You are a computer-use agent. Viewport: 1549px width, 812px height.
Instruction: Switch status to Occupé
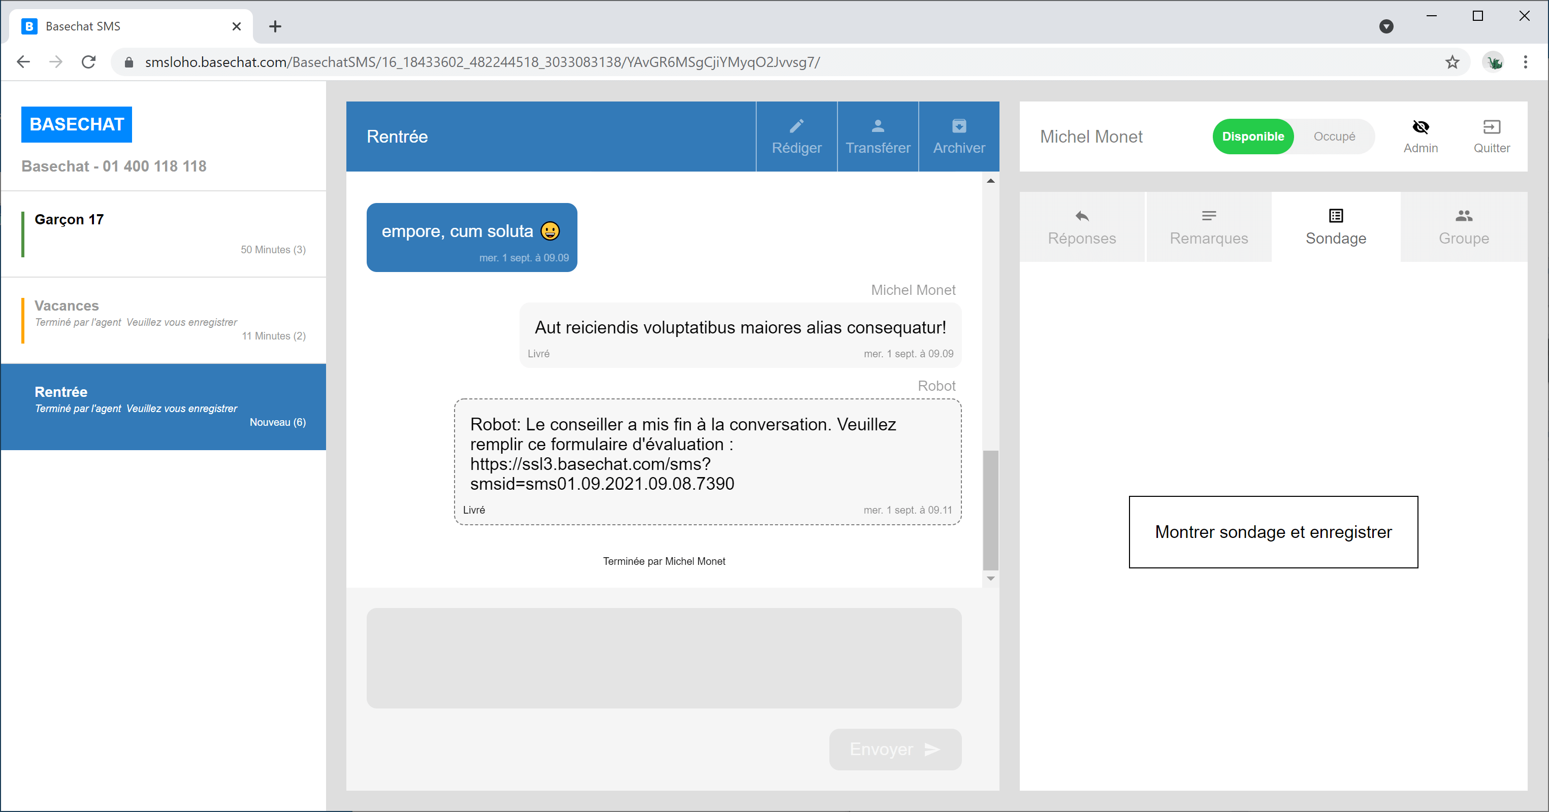(x=1334, y=137)
